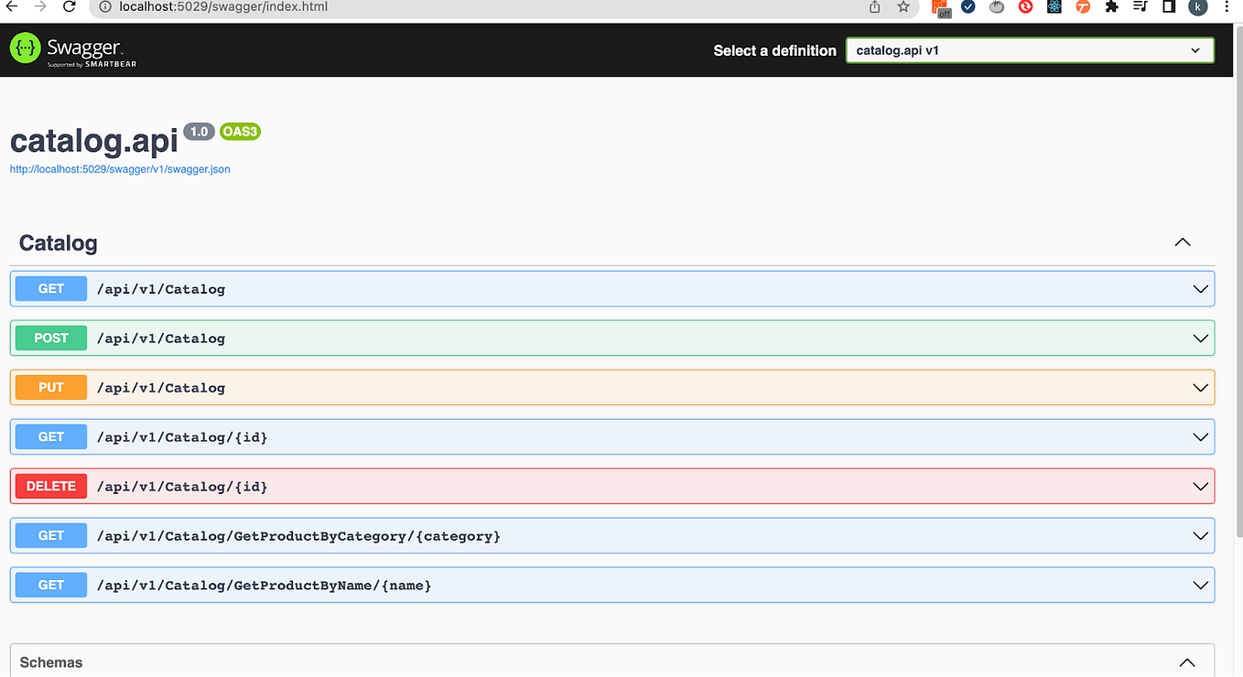Open the swagger.json link
The image size is (1243, 677).
click(x=120, y=168)
